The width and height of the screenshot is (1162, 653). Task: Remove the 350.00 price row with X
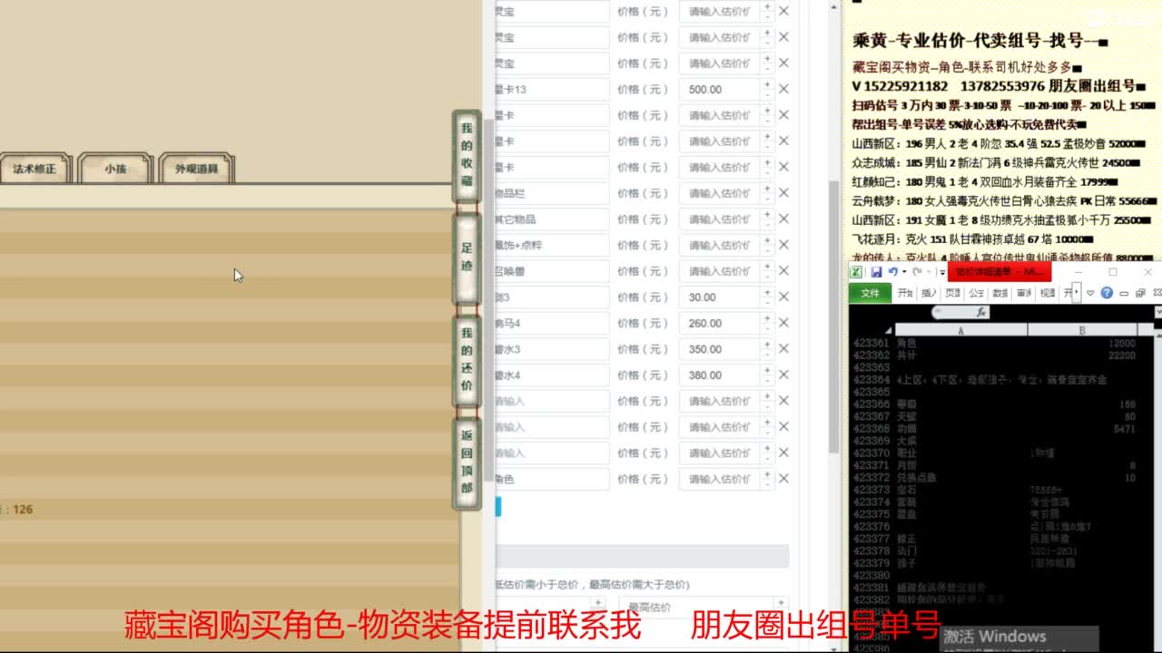(783, 349)
